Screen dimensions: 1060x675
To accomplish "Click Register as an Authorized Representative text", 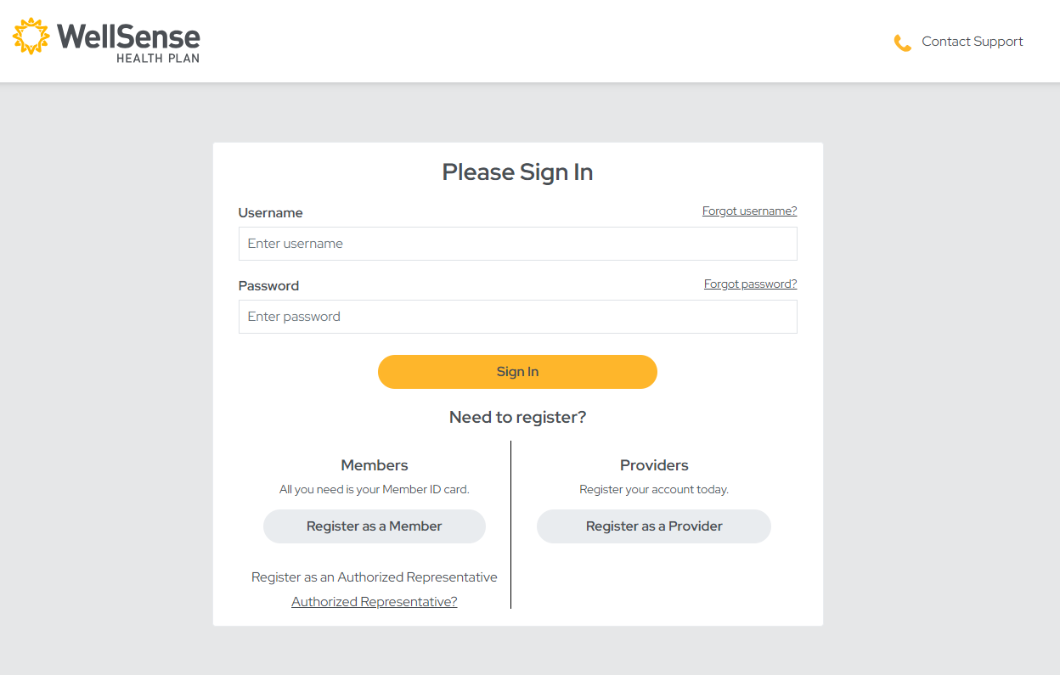I will pos(374,577).
